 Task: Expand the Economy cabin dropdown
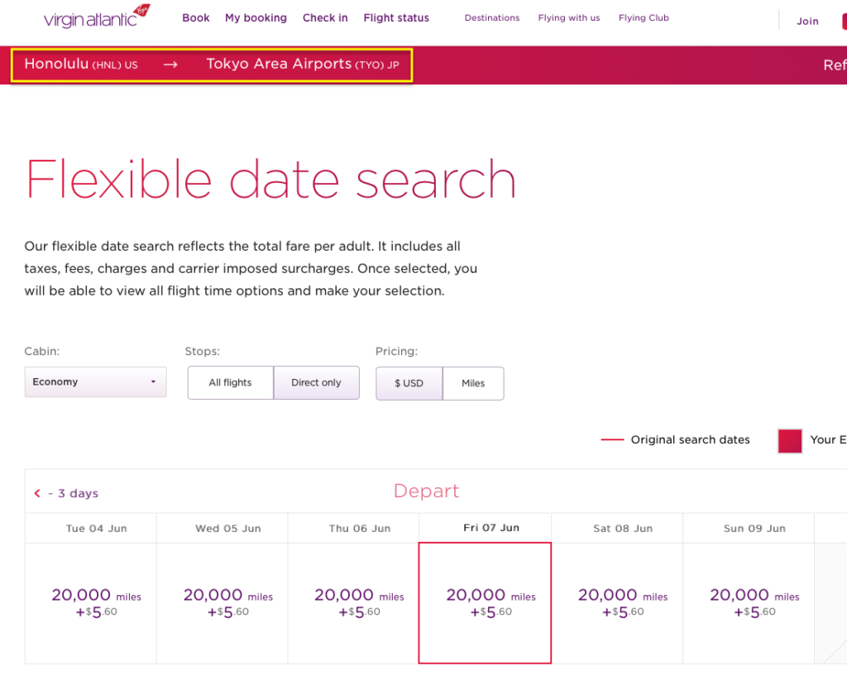tap(96, 382)
